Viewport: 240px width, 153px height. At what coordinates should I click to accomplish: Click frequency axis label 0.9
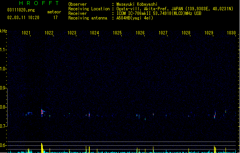(x=3, y=88)
